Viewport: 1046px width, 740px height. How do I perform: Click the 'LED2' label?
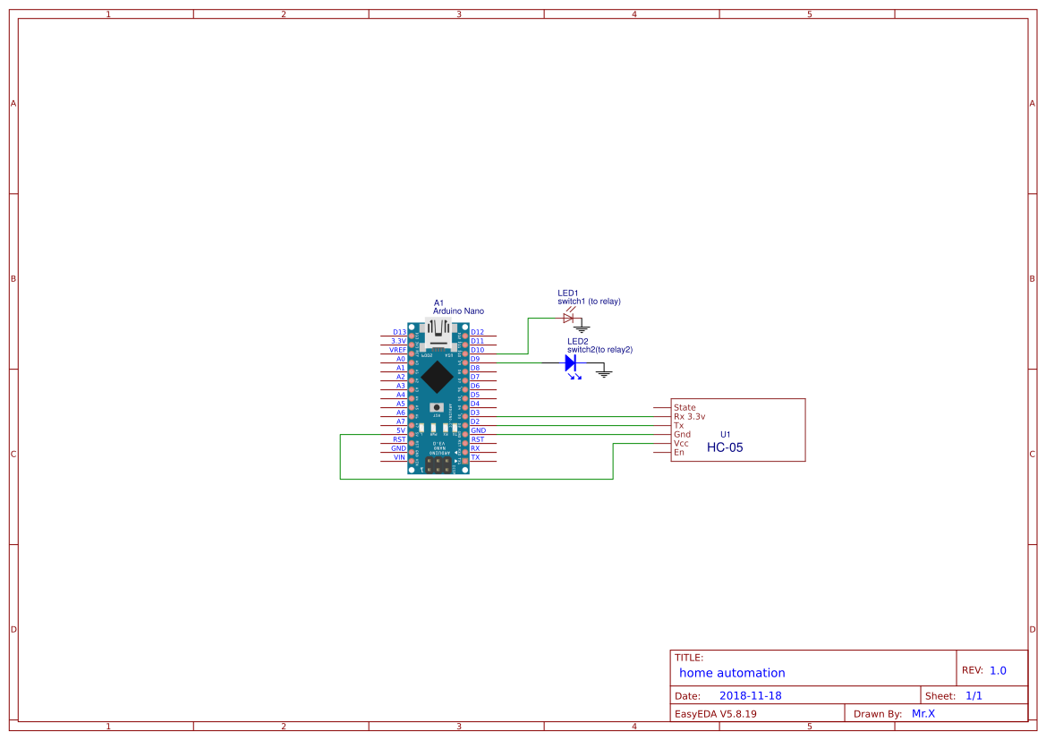click(578, 341)
